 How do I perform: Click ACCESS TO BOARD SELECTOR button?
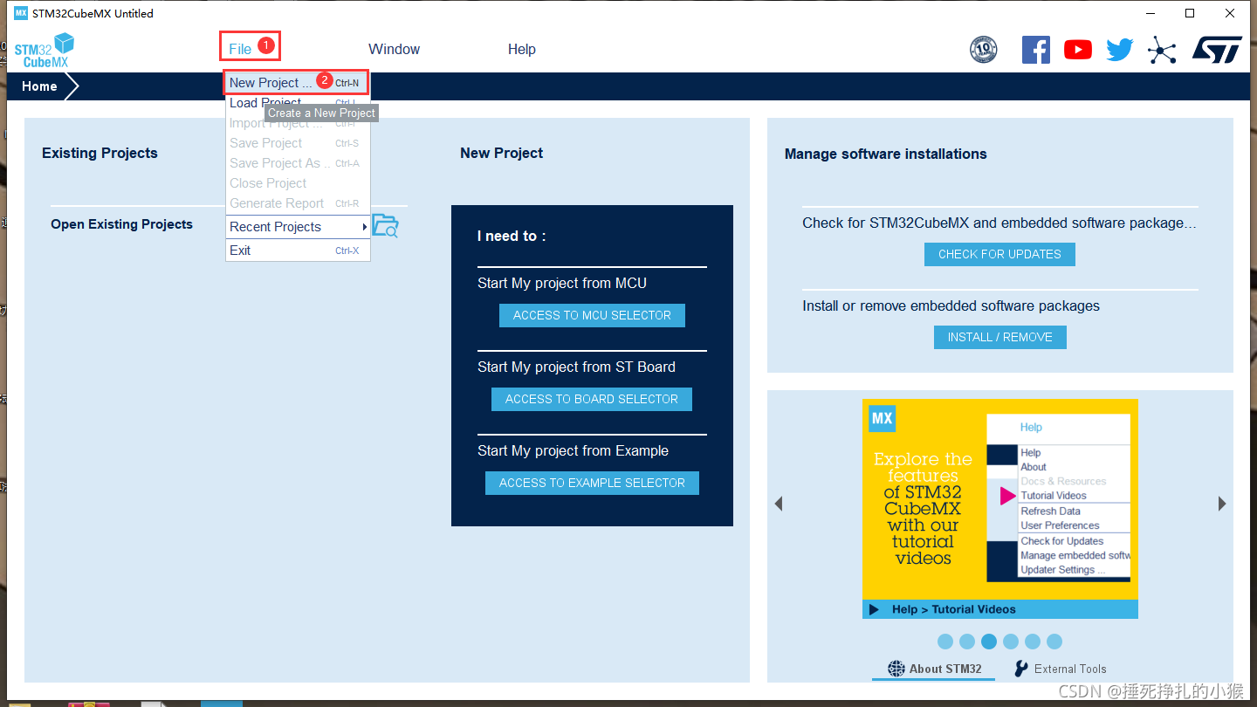[x=592, y=399]
